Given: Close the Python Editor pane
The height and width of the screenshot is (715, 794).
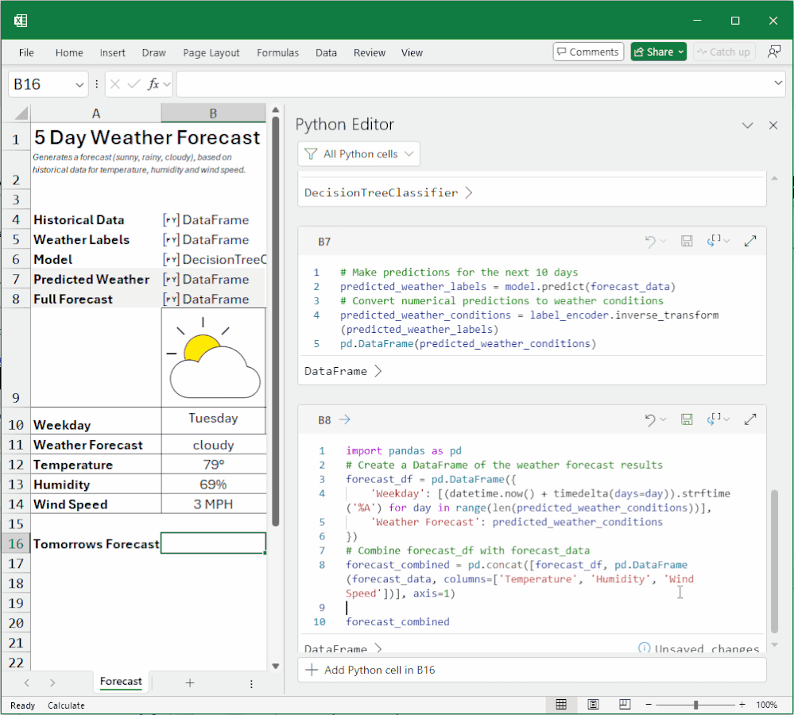Looking at the screenshot, I should click(x=773, y=125).
